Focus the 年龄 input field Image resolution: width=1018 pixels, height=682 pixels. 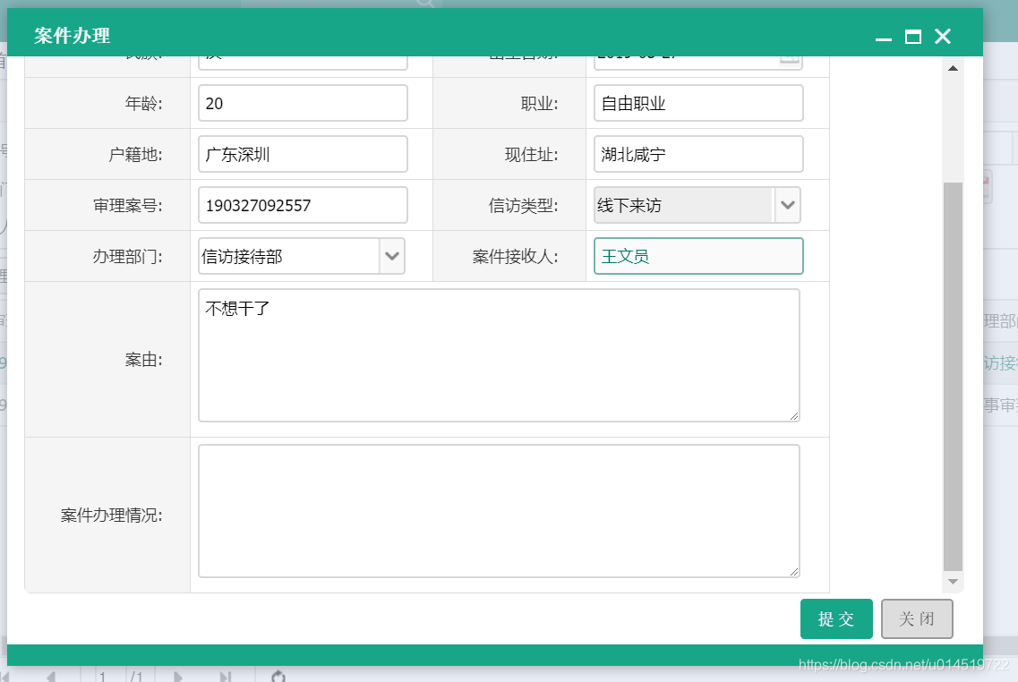303,103
